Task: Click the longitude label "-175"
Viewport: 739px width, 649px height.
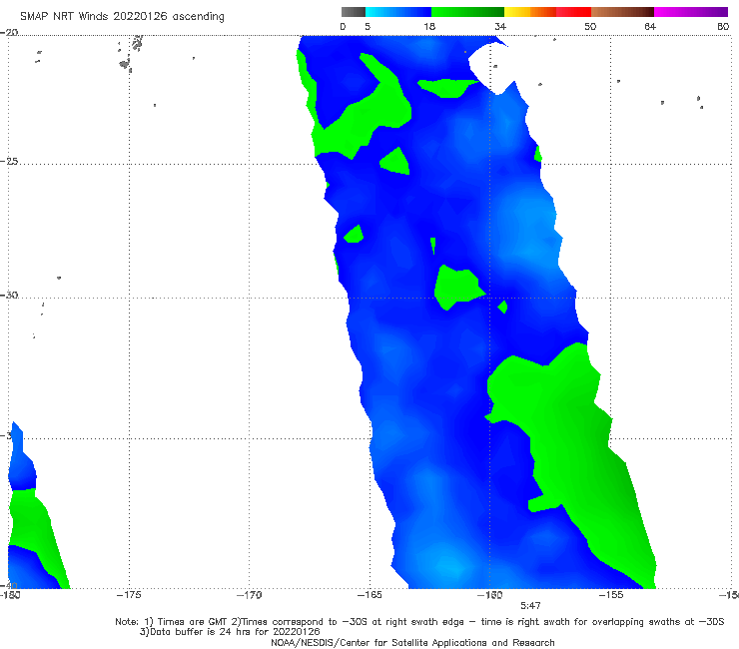Action: point(129,595)
